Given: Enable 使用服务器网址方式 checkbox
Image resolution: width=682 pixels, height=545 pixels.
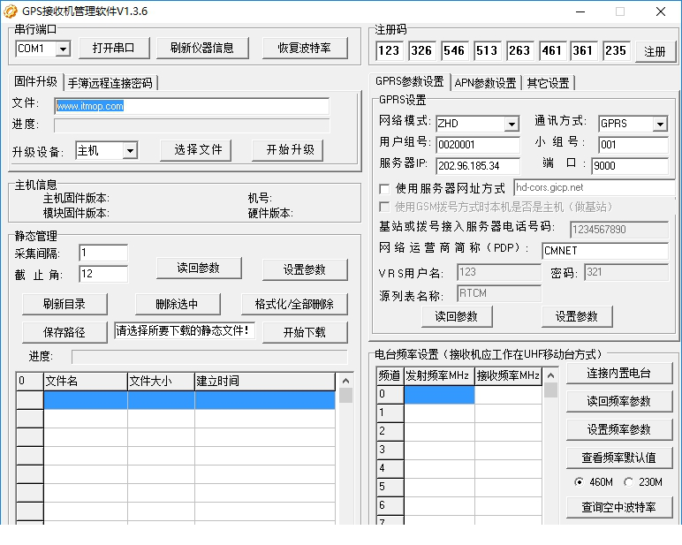Looking at the screenshot, I should (x=384, y=189).
